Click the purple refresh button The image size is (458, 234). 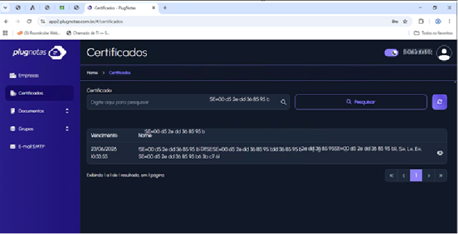pos(439,102)
